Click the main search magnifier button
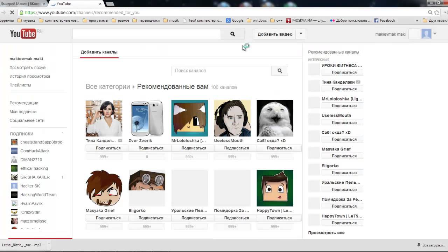Viewport: 448px width, 252px height. pyautogui.click(x=232, y=34)
